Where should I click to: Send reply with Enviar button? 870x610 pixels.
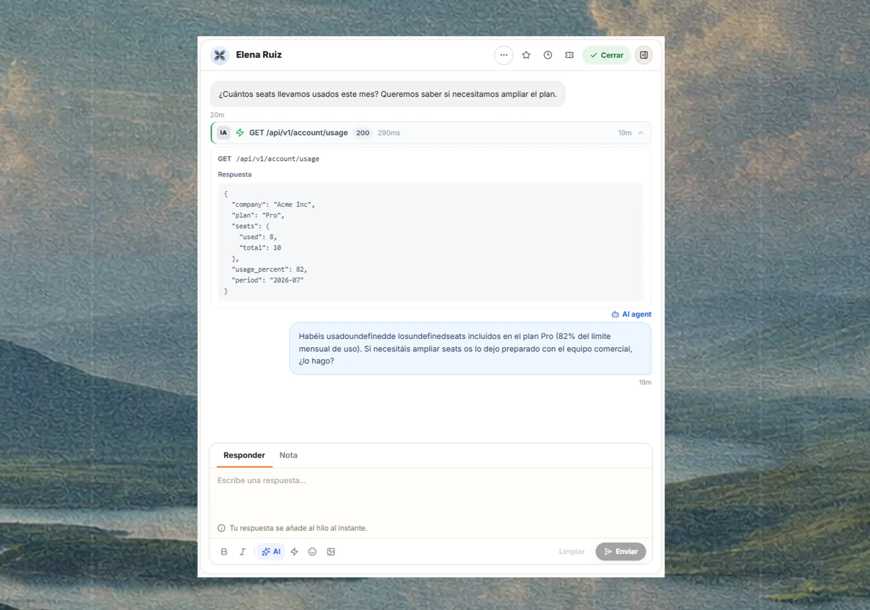[621, 551]
